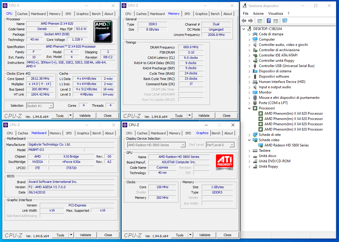Click Validate in the Mainboard CPU-Z window
This screenshot has width=339, height=242.
pos(85,235)
